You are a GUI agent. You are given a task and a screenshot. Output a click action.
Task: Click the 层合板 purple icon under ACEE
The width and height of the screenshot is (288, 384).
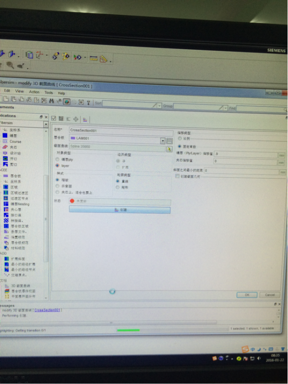5,176
